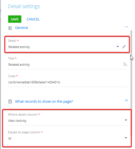135x149 pixels.
Task: Click the vertical scrollbar of the settings panel
Action: 131,69
